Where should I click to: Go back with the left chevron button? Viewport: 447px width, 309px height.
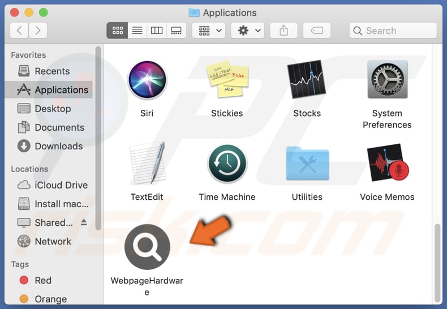[19, 31]
